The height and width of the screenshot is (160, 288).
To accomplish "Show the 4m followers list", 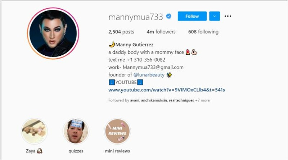I will 161,32.
